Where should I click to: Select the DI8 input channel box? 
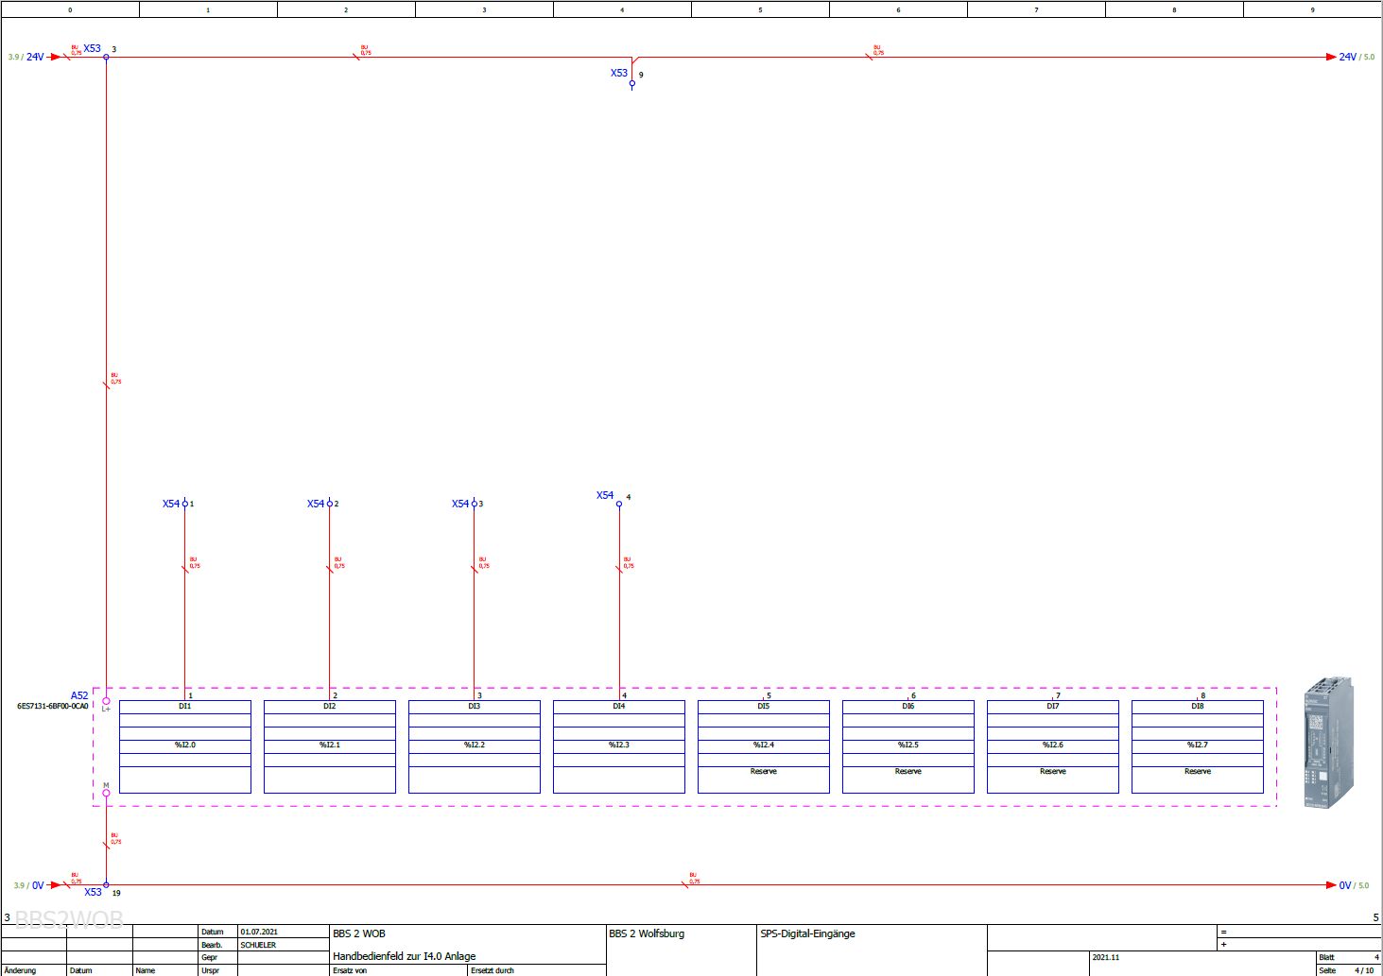tap(1198, 746)
